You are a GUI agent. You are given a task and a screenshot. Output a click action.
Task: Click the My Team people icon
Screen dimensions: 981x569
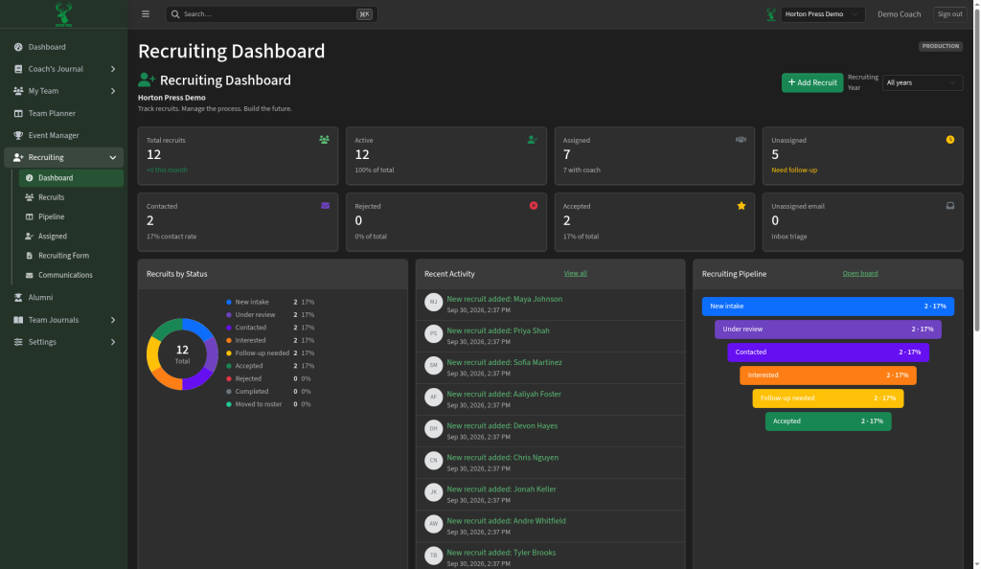[18, 91]
